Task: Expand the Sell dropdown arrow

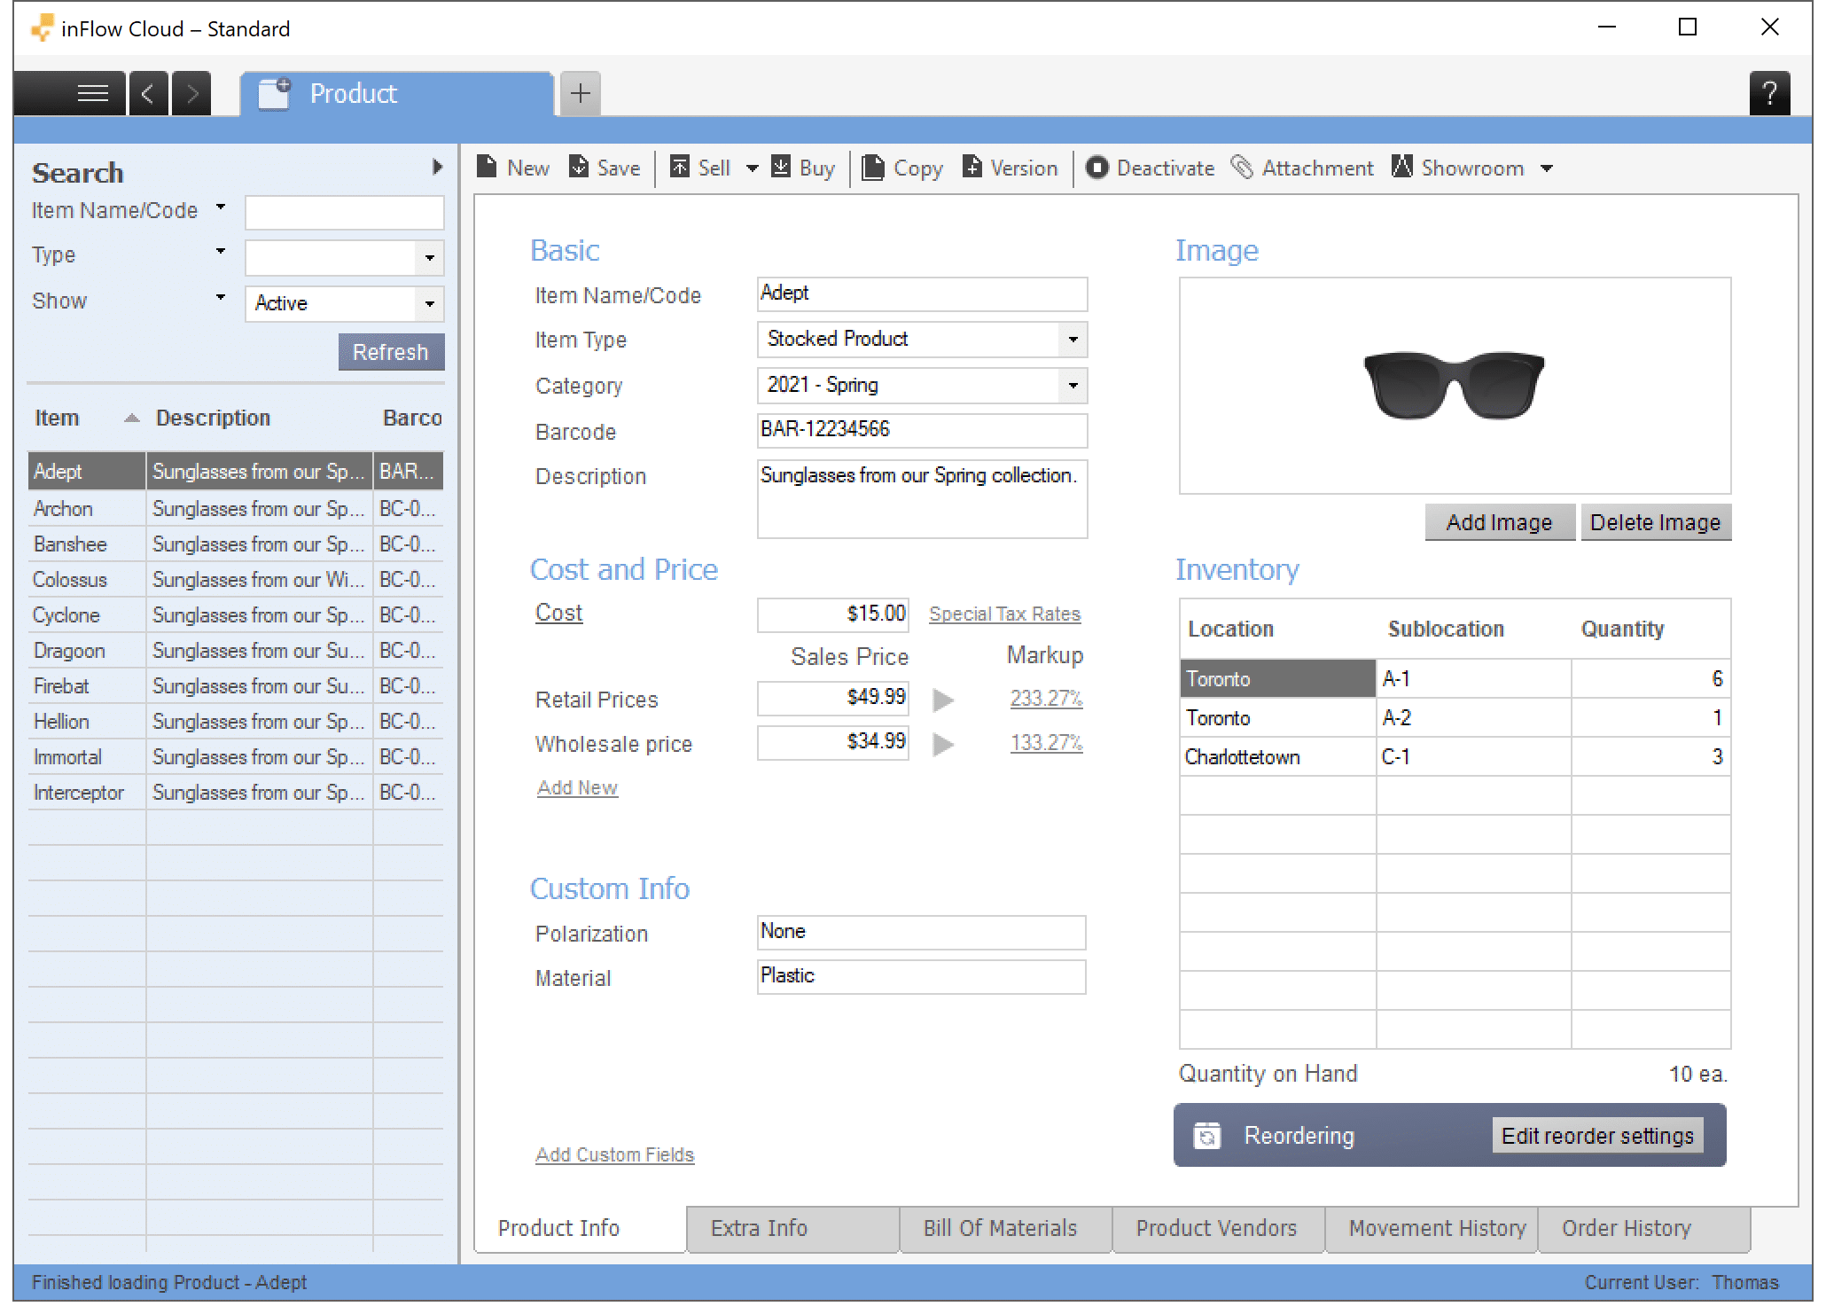Action: [x=747, y=168]
